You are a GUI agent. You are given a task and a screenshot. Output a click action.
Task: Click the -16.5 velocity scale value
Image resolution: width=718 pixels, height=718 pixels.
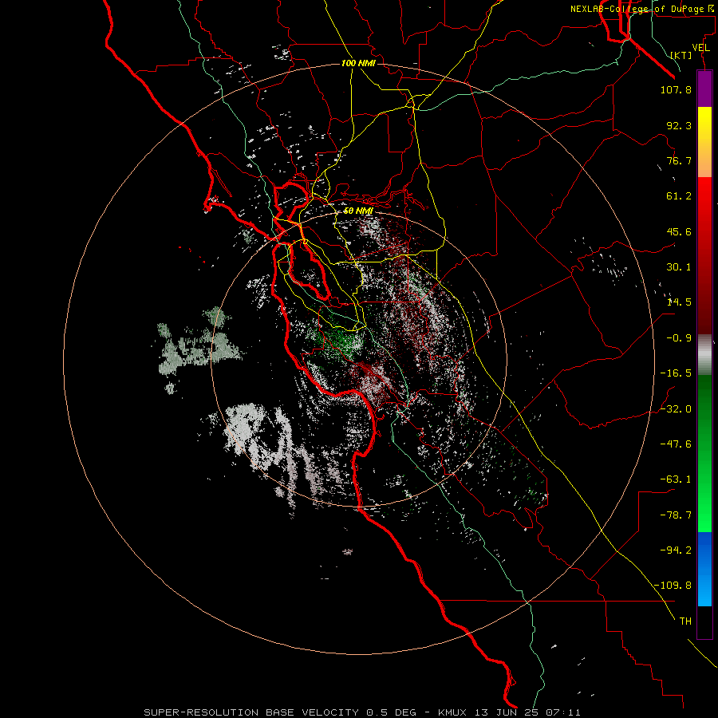click(x=676, y=373)
